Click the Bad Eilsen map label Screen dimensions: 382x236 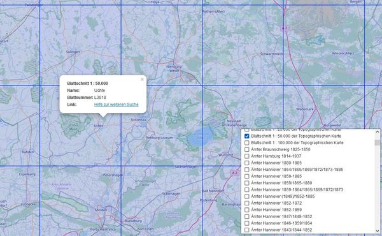pyautogui.click(x=145, y=229)
